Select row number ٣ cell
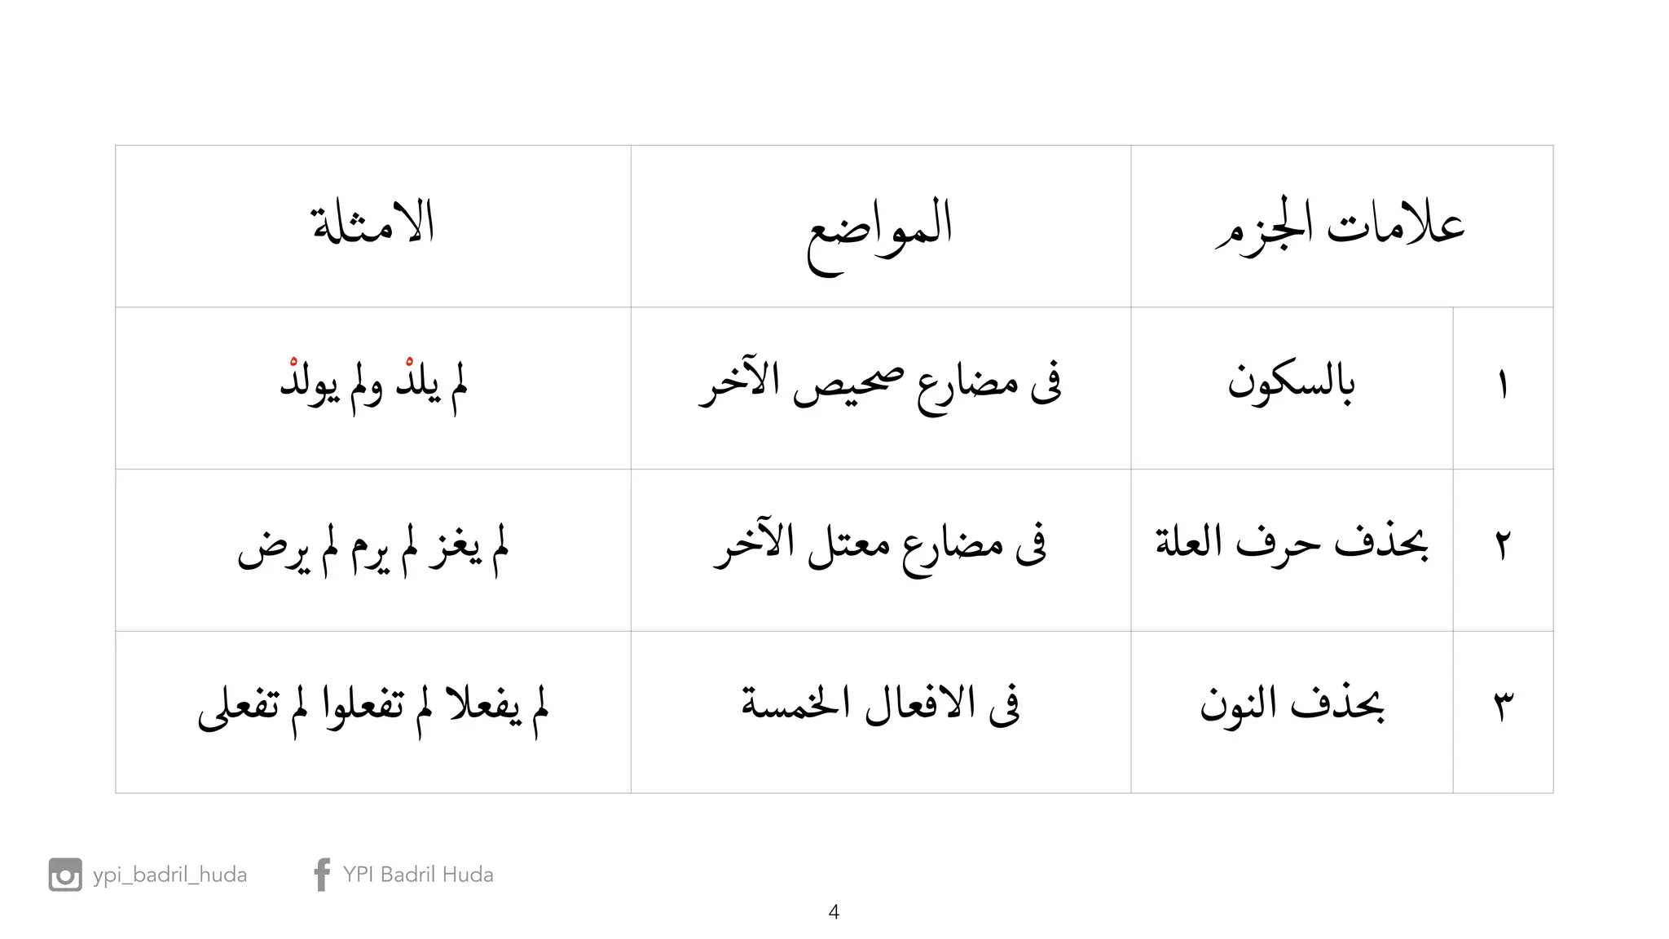Viewport: 1669px width, 939px height. click(1503, 712)
